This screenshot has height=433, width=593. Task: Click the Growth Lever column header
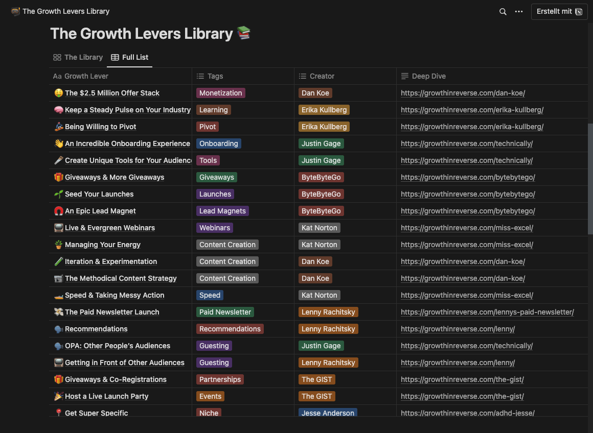(120, 76)
